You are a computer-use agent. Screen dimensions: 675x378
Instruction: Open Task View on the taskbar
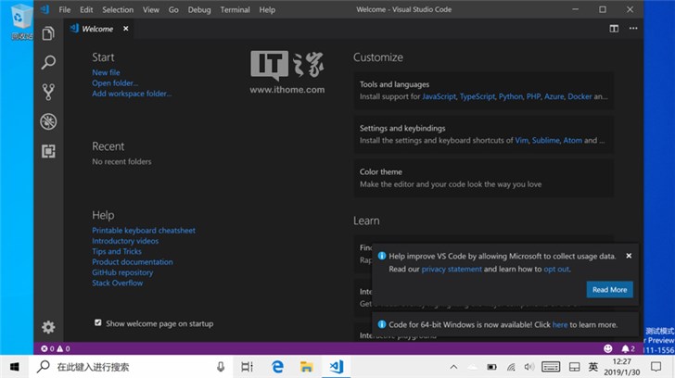pyautogui.click(x=247, y=367)
